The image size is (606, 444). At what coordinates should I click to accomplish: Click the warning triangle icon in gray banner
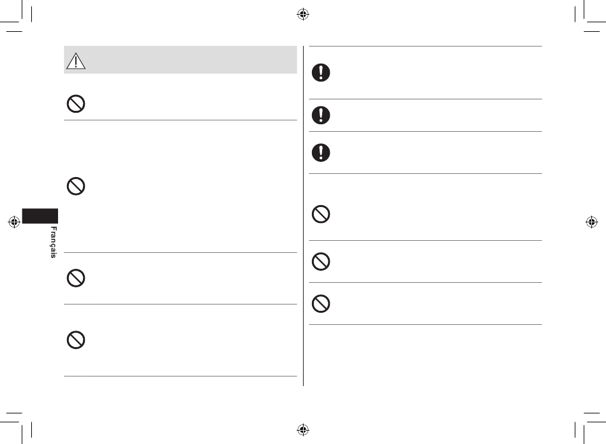76,61
